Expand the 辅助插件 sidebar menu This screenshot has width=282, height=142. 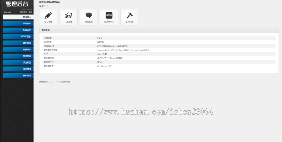coord(18,43)
